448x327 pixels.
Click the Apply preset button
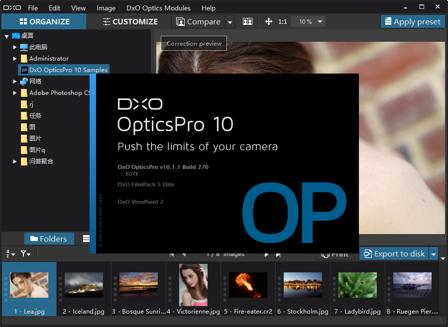point(412,21)
